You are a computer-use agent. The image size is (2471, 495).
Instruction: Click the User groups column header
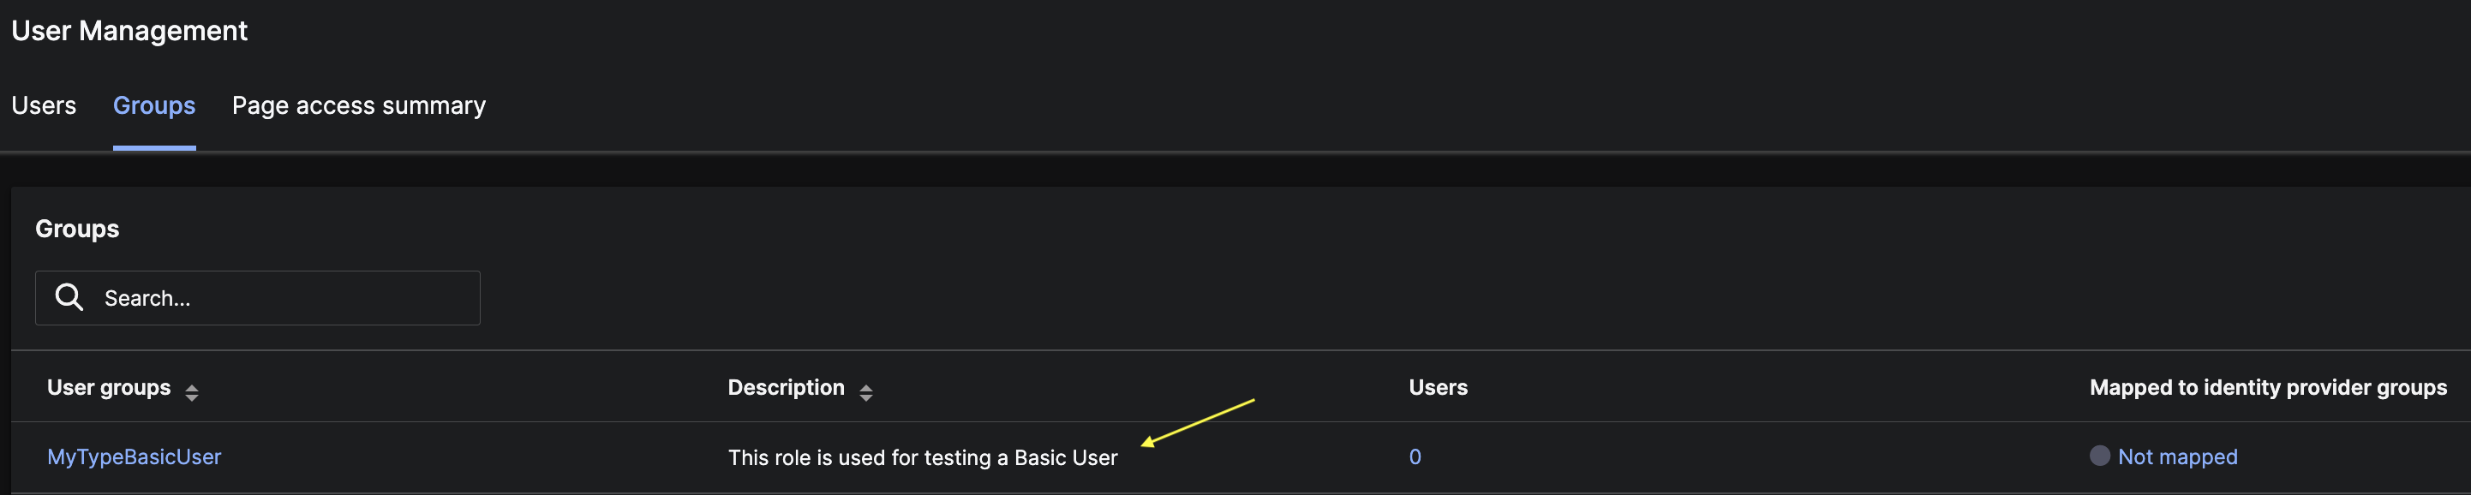point(109,388)
